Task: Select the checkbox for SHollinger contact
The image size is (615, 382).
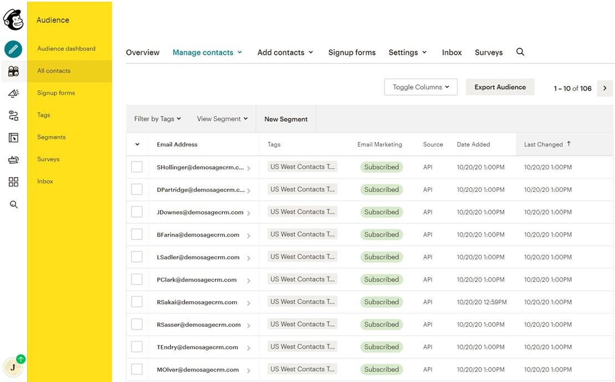Action: (x=137, y=167)
